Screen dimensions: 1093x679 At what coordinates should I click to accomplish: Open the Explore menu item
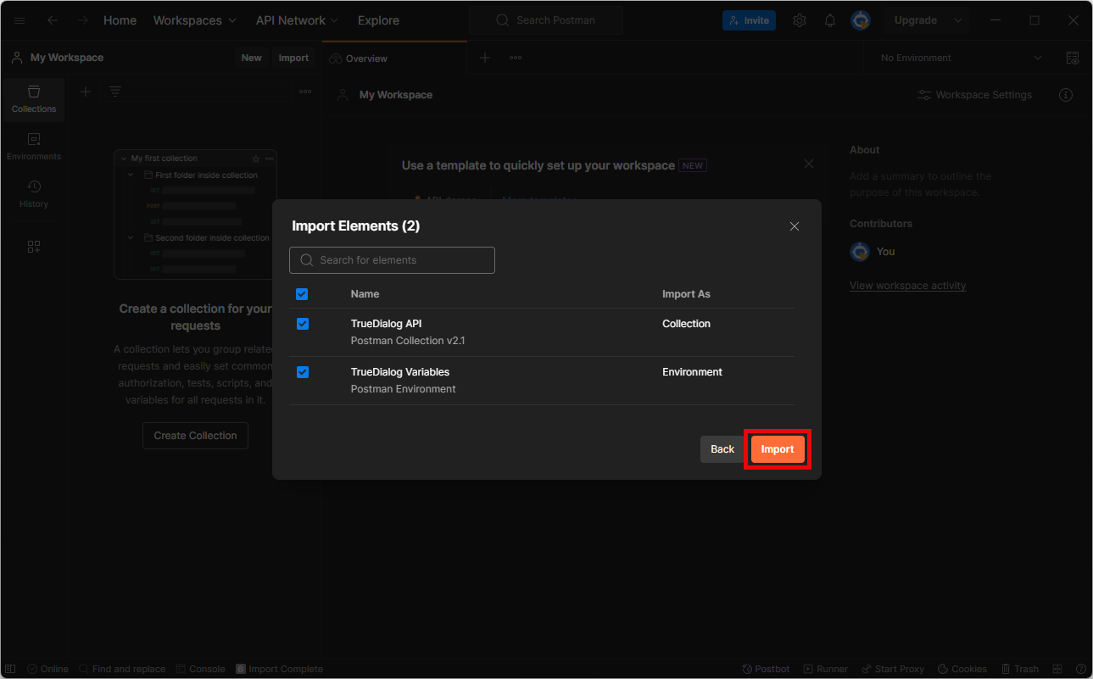click(x=378, y=20)
